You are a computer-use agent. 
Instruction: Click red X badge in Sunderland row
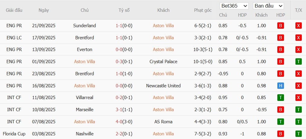[298, 26]
